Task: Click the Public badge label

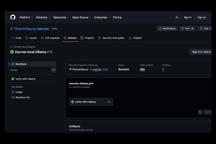Action: [54, 29]
